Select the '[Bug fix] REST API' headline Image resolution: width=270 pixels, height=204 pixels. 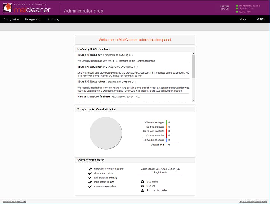[90, 55]
